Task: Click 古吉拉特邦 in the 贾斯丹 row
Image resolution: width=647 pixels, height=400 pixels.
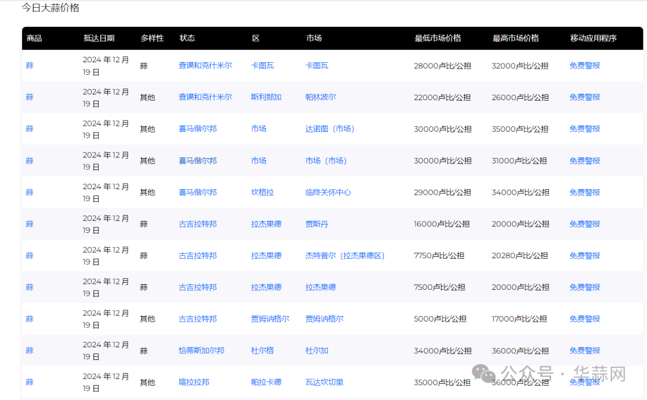Action: click(198, 224)
